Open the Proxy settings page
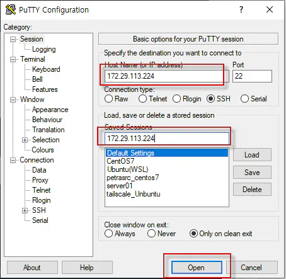The width and height of the screenshot is (286, 279). (40, 180)
